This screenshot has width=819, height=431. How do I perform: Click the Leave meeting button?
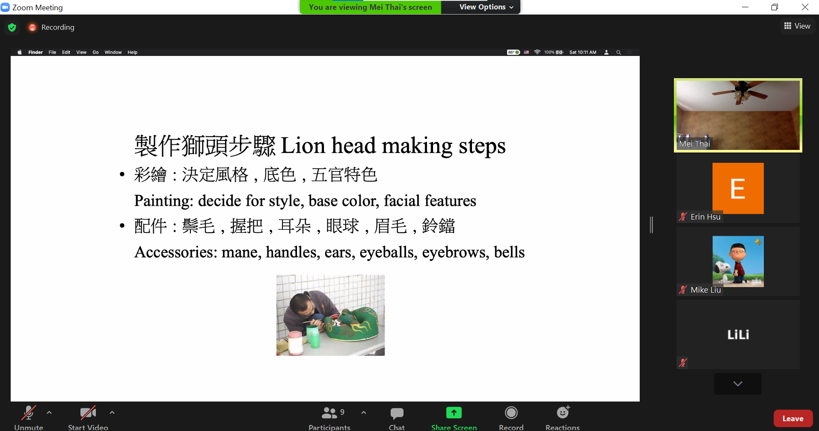792,418
